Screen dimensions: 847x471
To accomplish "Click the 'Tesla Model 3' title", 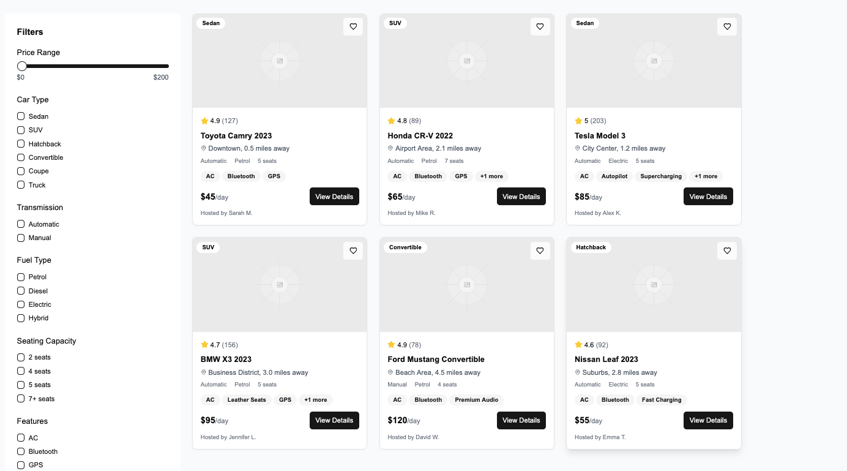I will [x=600, y=135].
